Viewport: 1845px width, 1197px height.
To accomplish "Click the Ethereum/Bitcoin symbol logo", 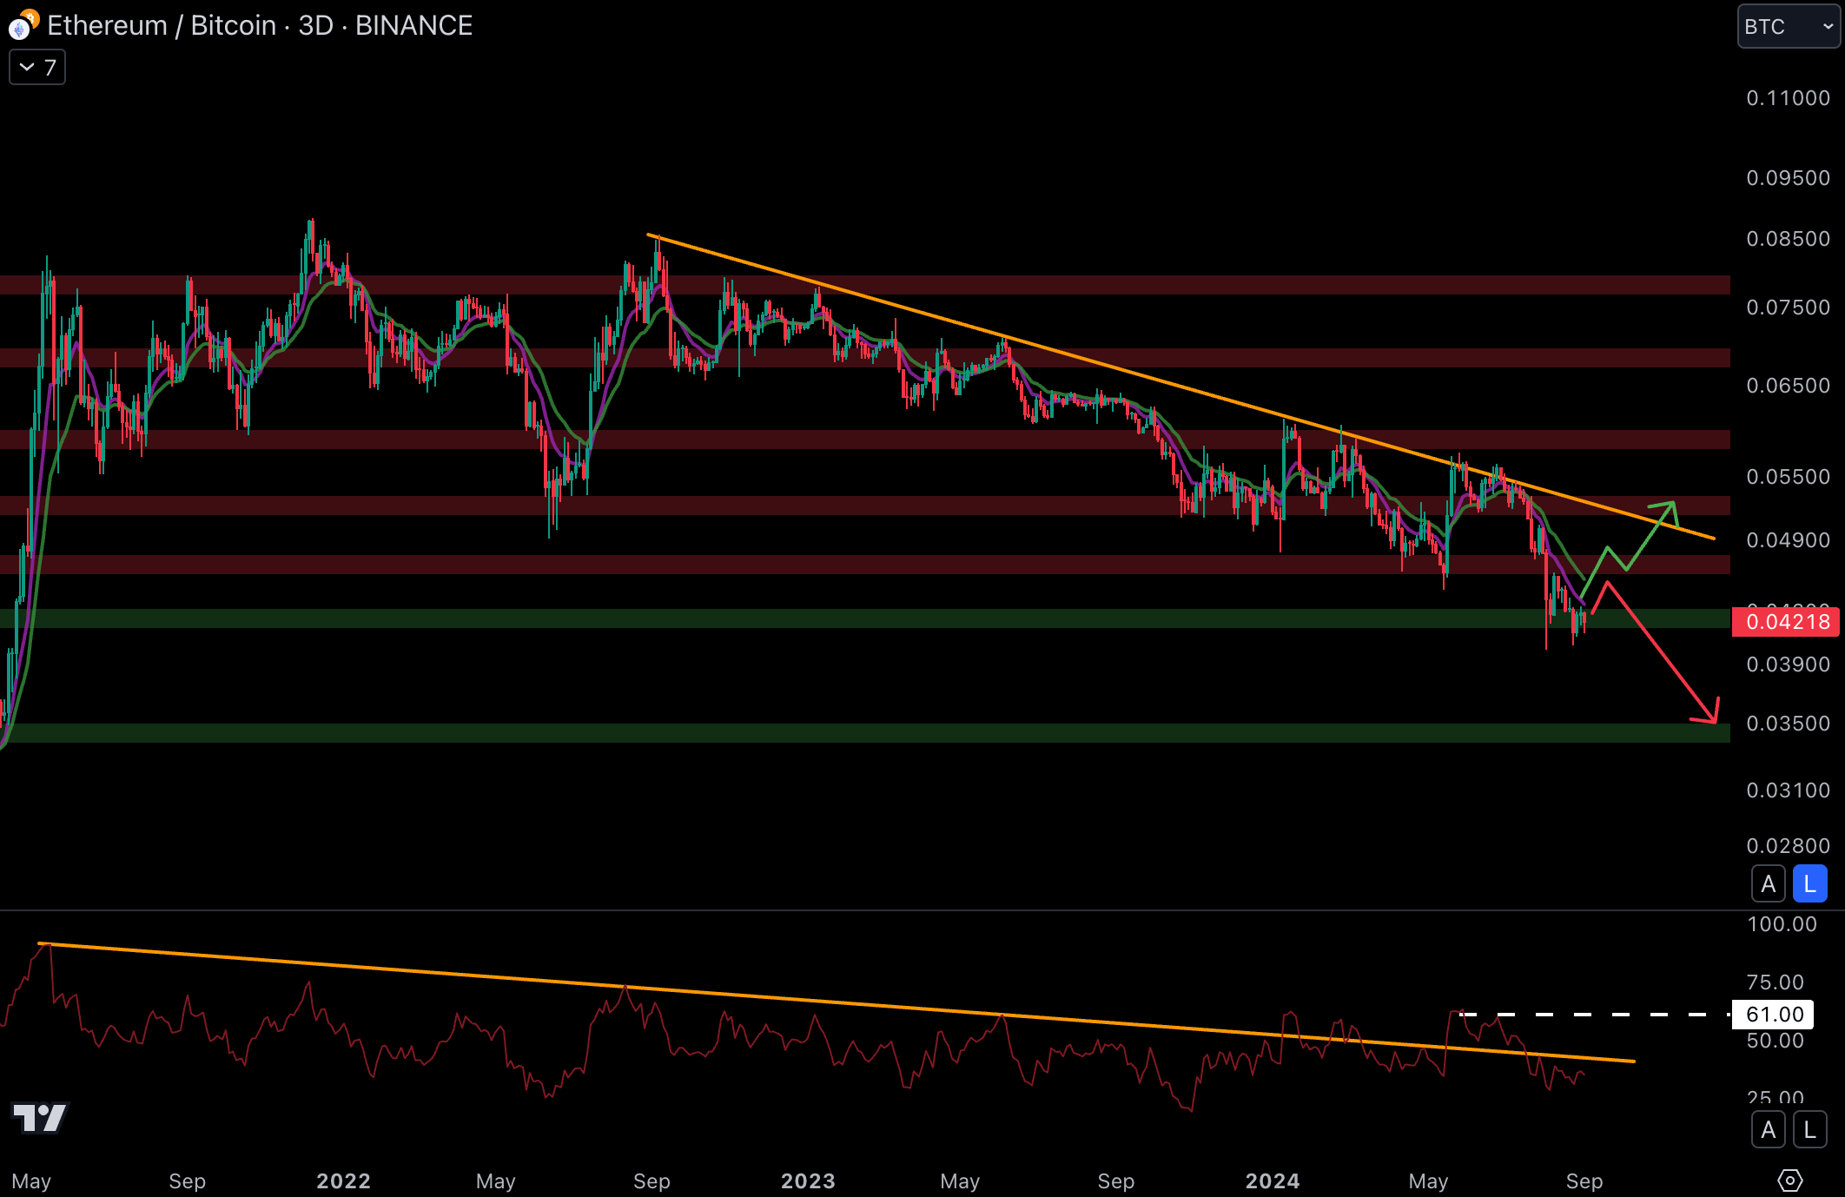I will (23, 25).
